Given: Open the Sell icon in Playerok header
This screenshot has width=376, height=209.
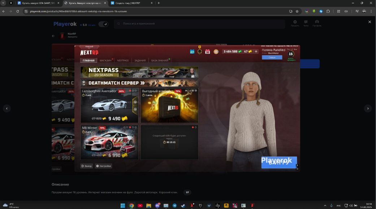Looking at the screenshot, I should tap(295, 23).
